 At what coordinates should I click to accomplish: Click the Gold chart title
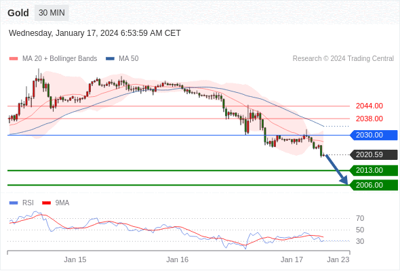[18, 13]
